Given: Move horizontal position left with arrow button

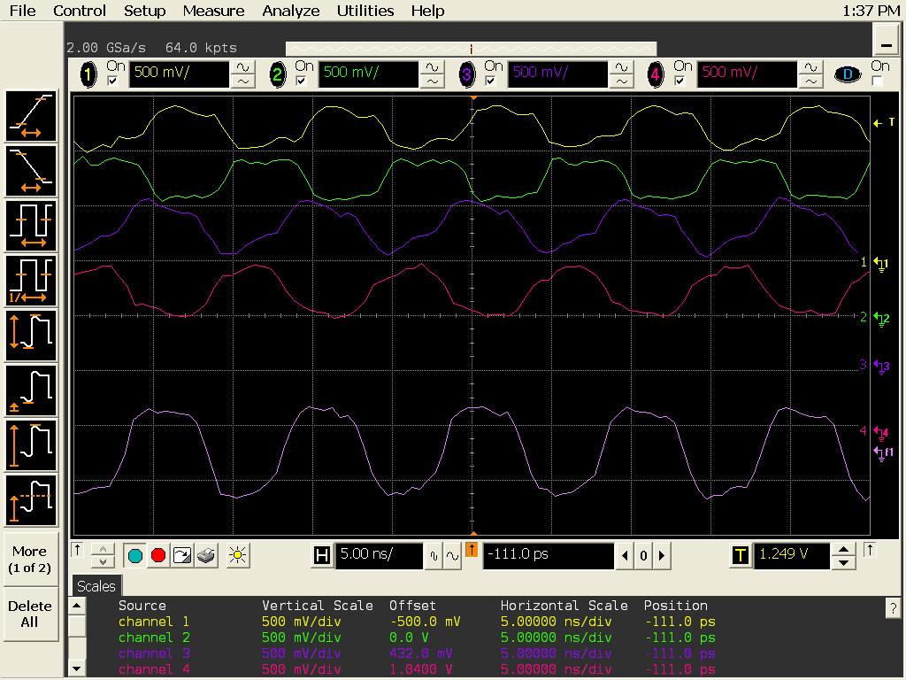Looking at the screenshot, I should 625,556.
